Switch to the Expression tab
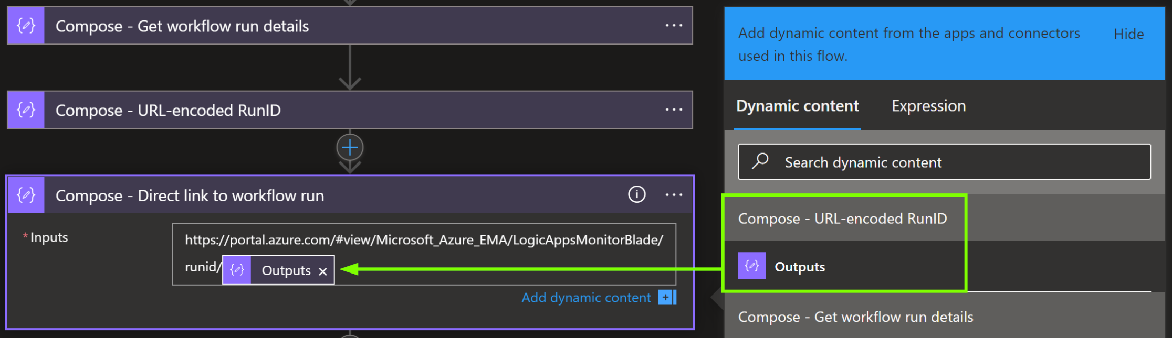The height and width of the screenshot is (338, 1172). (x=928, y=106)
